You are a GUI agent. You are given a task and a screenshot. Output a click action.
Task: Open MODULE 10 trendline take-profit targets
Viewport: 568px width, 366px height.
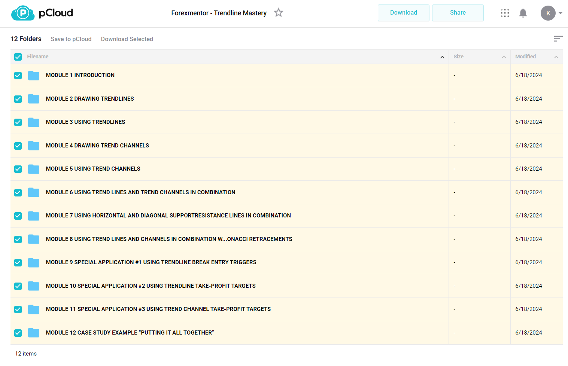click(151, 286)
